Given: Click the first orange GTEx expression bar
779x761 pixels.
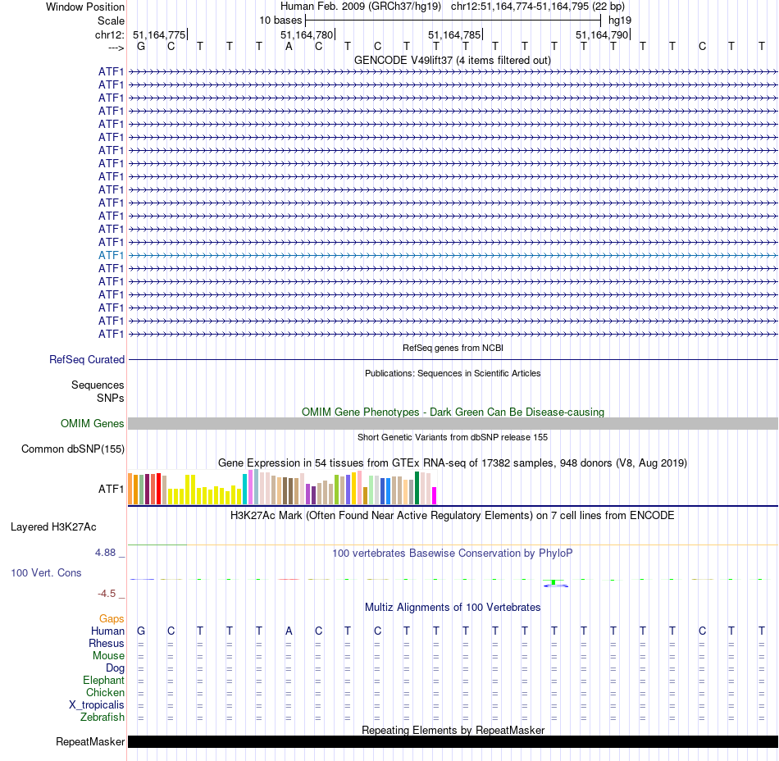Looking at the screenshot, I should tap(130, 489).
